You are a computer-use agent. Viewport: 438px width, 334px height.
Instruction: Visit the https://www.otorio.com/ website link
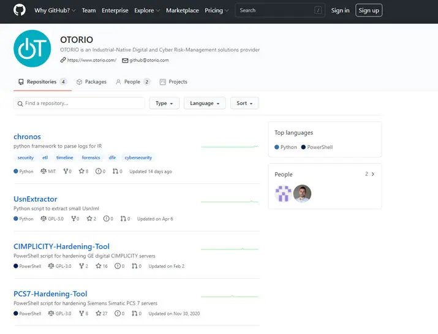click(x=92, y=60)
